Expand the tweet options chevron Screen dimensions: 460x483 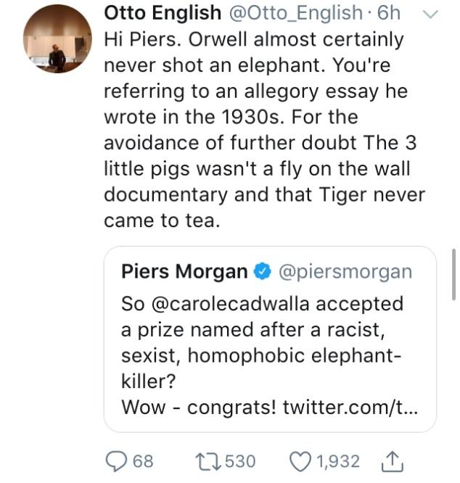428,12
